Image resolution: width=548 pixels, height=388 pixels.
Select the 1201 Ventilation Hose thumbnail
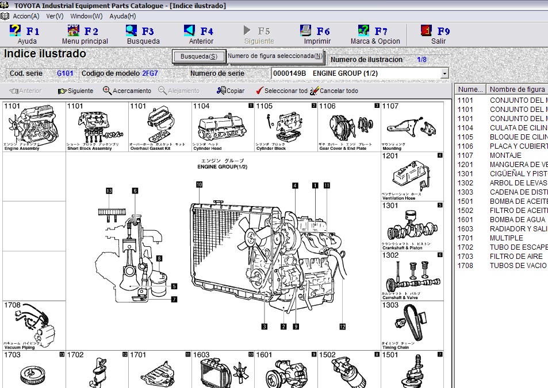pyautogui.click(x=412, y=176)
